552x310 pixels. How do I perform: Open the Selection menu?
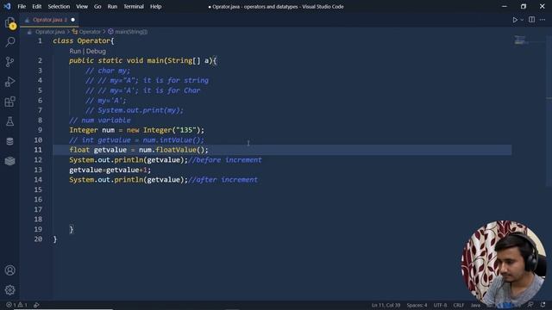pos(59,6)
